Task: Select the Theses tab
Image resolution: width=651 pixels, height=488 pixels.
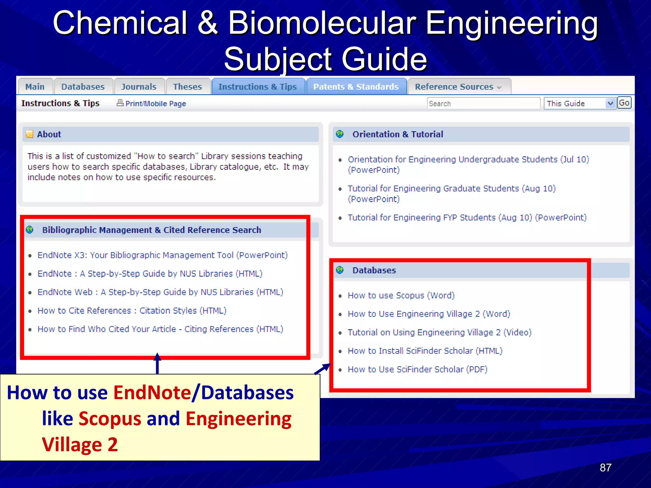Action: [188, 87]
